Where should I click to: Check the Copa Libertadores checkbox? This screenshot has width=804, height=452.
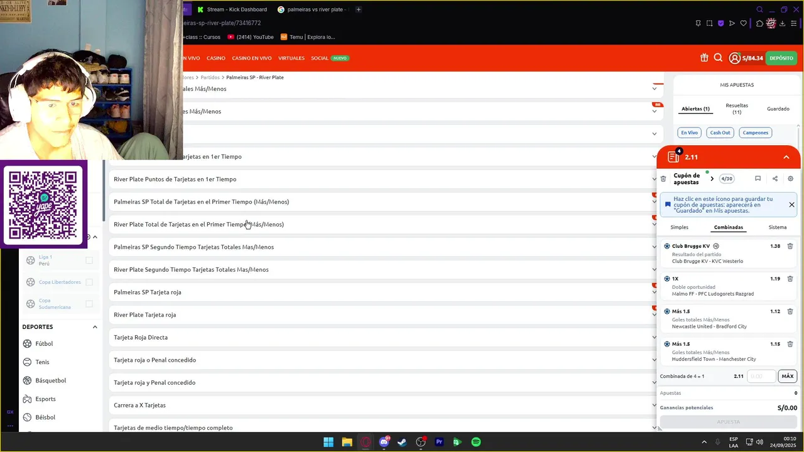point(89,282)
